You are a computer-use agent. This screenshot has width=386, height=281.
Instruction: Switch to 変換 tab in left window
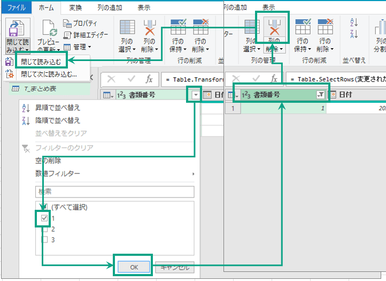75,7
